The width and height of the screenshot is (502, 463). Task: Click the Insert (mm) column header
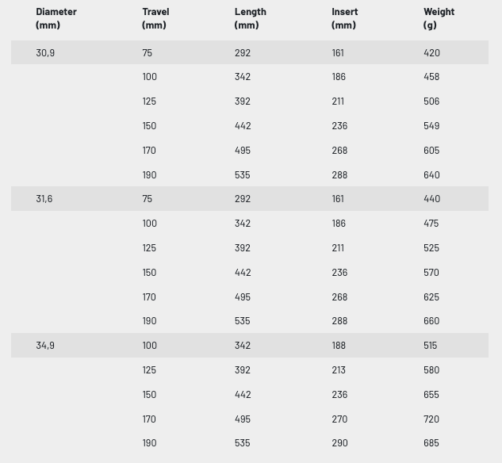tap(344, 18)
